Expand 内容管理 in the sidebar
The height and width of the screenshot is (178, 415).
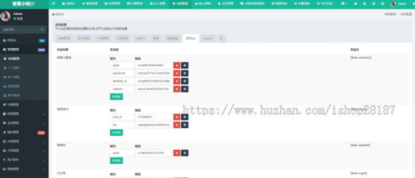click(24, 142)
